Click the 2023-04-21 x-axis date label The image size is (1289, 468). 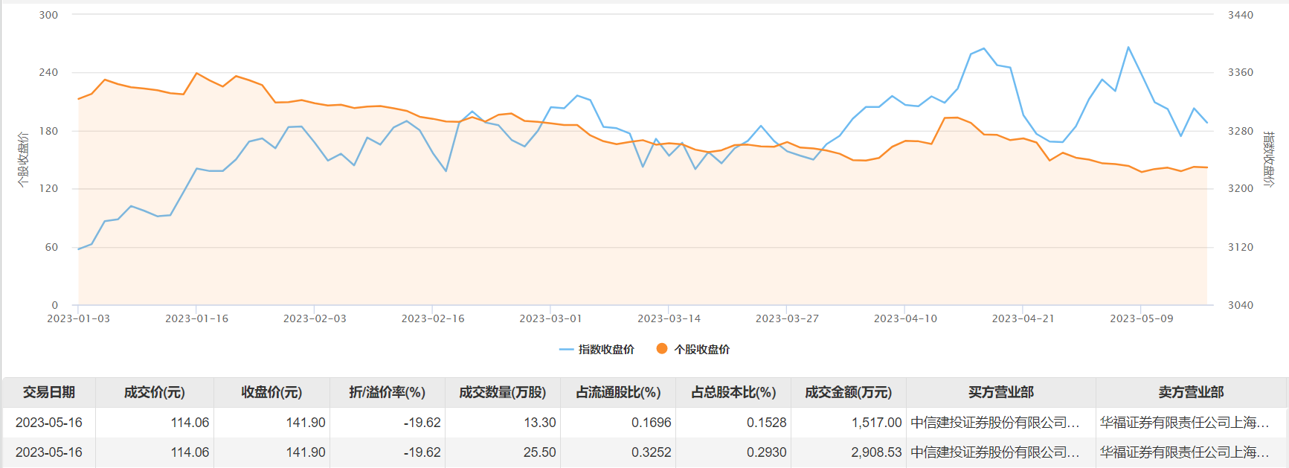tap(1023, 318)
